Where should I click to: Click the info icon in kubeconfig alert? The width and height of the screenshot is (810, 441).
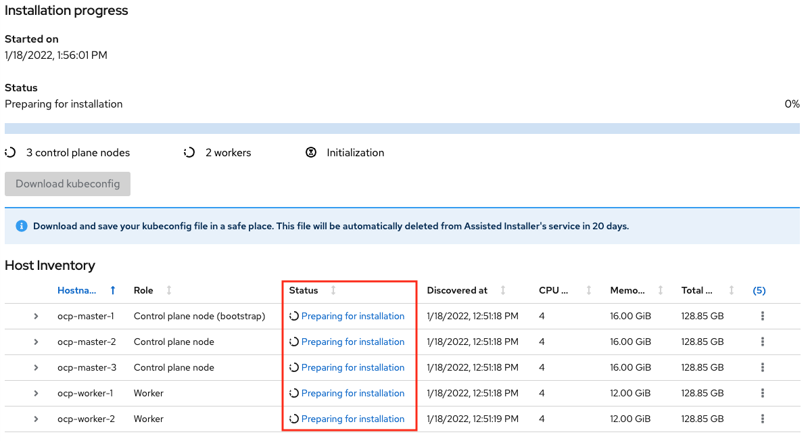click(x=22, y=226)
